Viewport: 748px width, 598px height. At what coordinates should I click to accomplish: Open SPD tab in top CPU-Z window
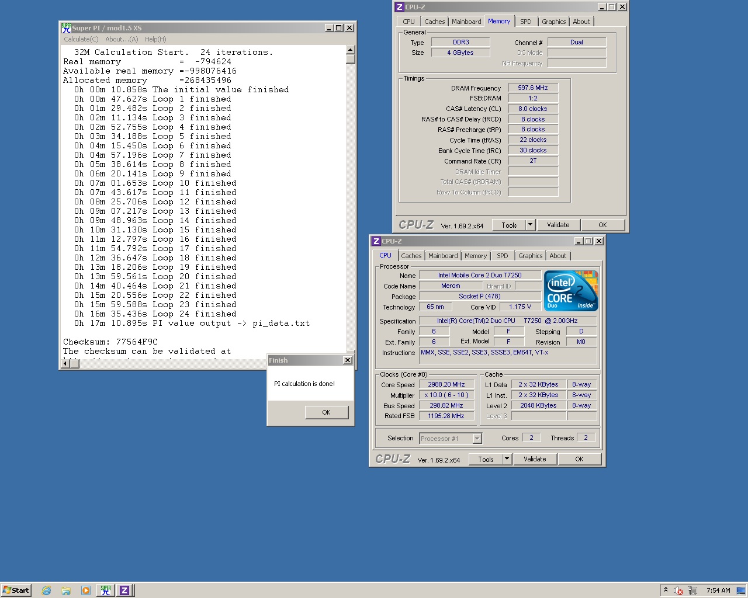pos(526,22)
